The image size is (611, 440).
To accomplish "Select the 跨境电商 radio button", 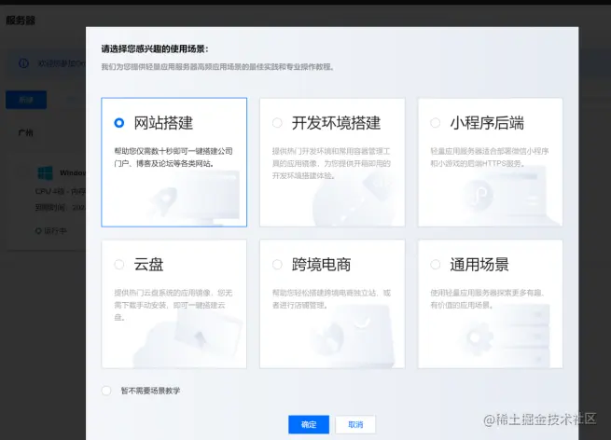I will tap(277, 265).
